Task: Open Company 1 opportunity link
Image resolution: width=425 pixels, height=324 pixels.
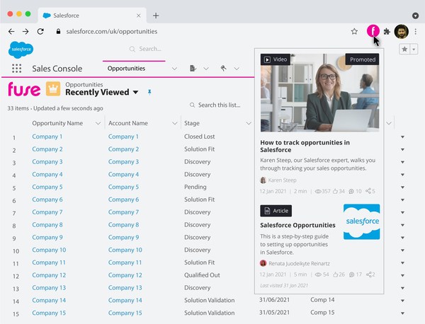Action: click(47, 137)
